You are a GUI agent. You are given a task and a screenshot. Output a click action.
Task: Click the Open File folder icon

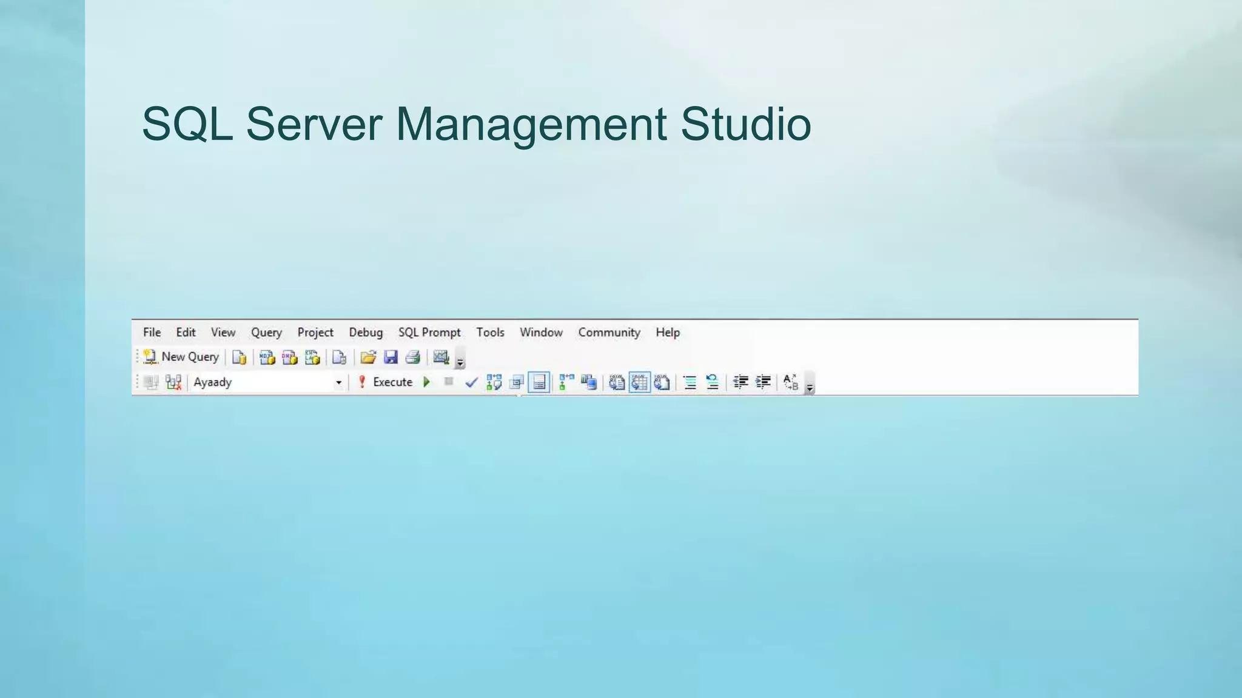pyautogui.click(x=368, y=357)
